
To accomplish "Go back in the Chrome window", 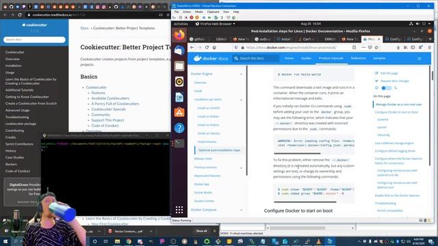I will [x=5, y=15].
